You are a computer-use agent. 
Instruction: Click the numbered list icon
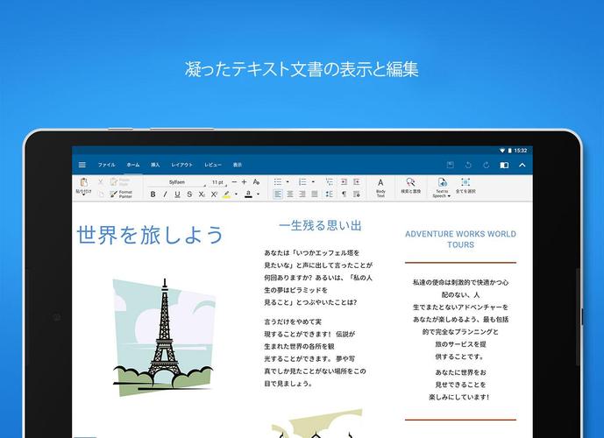tap(302, 181)
